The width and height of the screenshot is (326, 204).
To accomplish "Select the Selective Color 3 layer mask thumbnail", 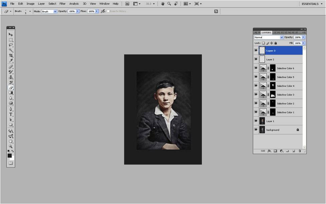I will 273,94.
